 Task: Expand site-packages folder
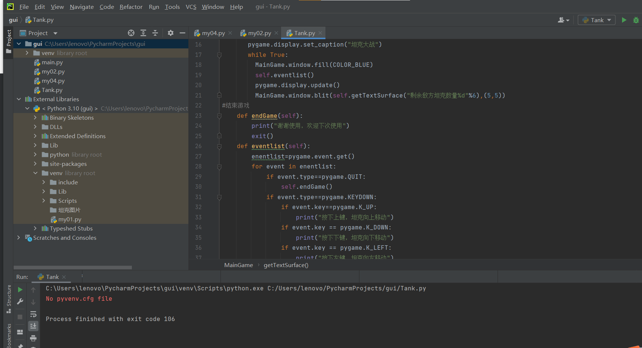point(35,164)
